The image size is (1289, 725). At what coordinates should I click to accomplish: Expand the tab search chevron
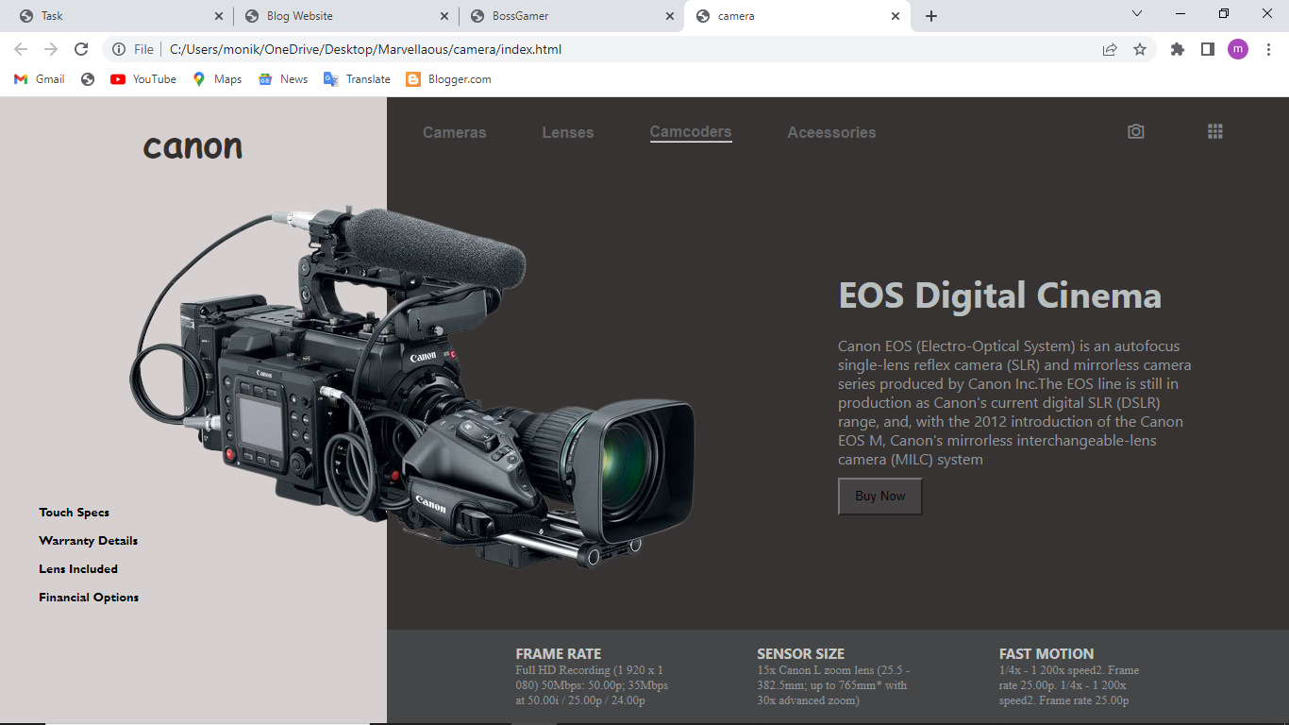tap(1137, 14)
